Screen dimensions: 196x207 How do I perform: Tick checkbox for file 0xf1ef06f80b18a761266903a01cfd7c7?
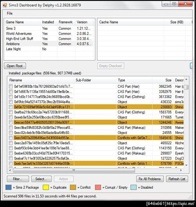[11, 86]
